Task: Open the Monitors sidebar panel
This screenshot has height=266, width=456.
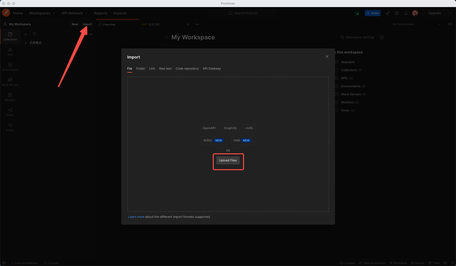Action: coord(10,97)
